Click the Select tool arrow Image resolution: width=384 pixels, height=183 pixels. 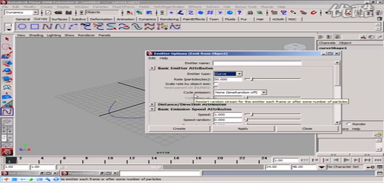pos(7,39)
